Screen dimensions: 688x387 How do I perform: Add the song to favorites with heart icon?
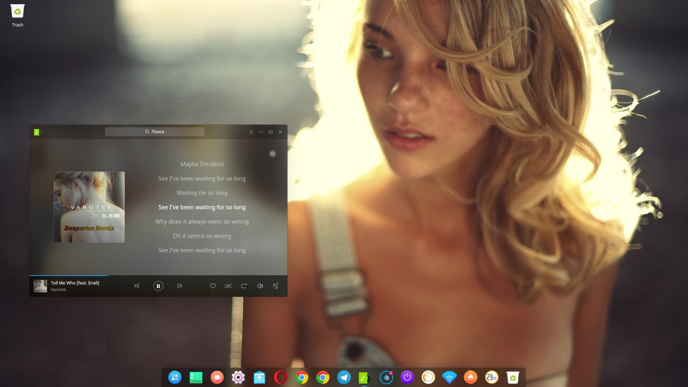[213, 286]
